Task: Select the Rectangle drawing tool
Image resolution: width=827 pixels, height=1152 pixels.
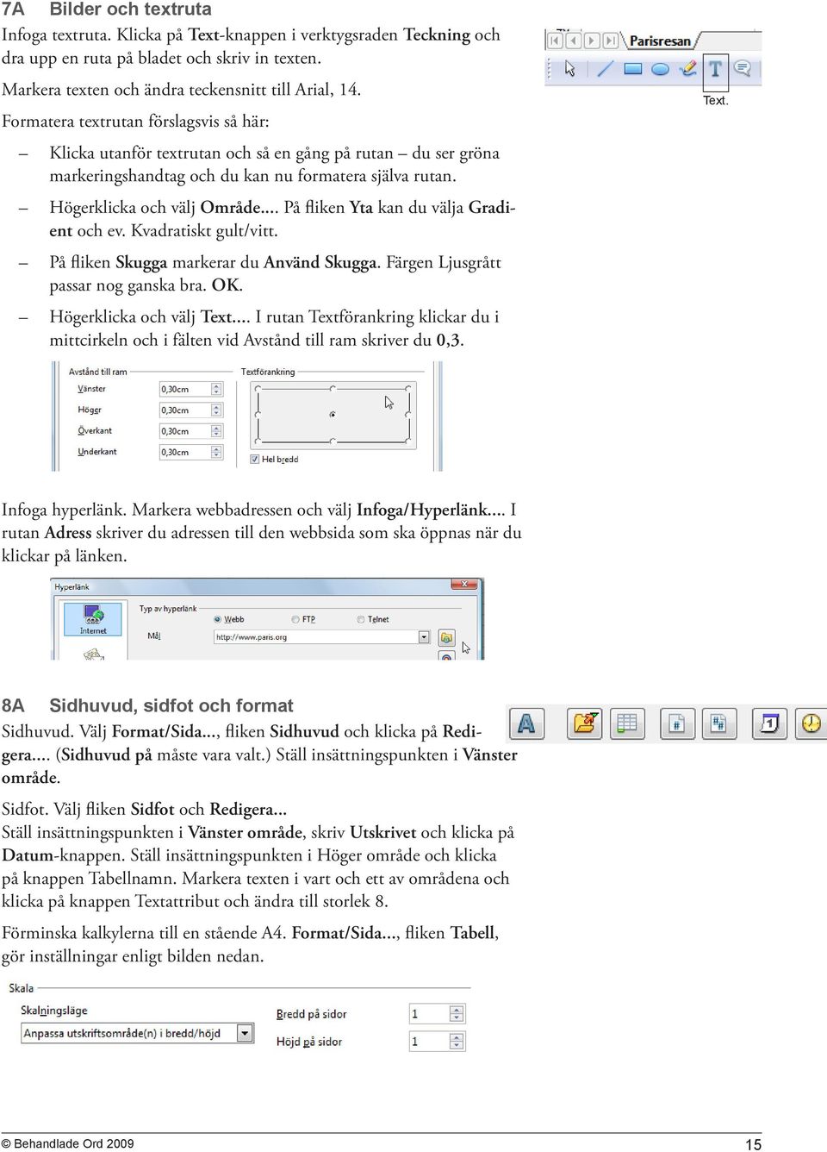Action: tap(632, 69)
